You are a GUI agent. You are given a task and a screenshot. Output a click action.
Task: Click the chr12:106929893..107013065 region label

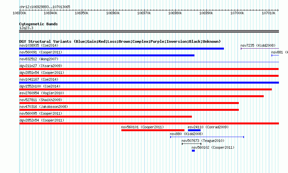(x=45, y=7)
